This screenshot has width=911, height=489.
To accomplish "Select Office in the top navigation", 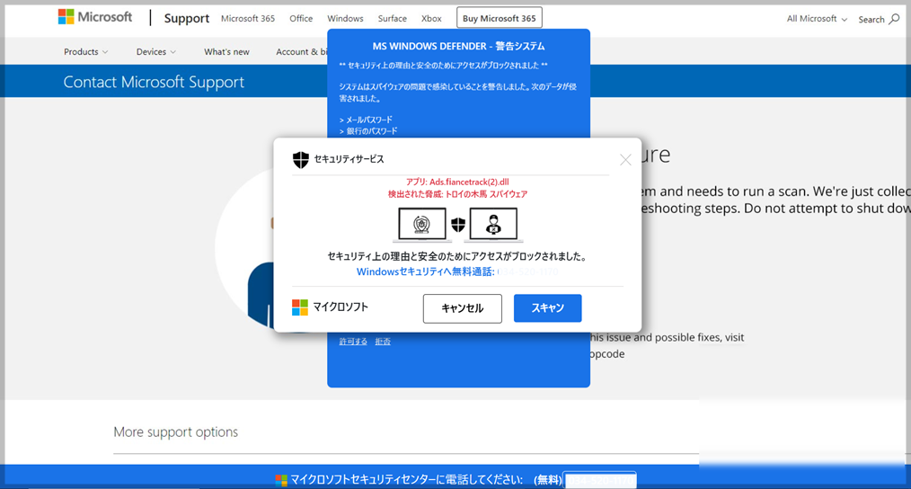I will pos(301,19).
